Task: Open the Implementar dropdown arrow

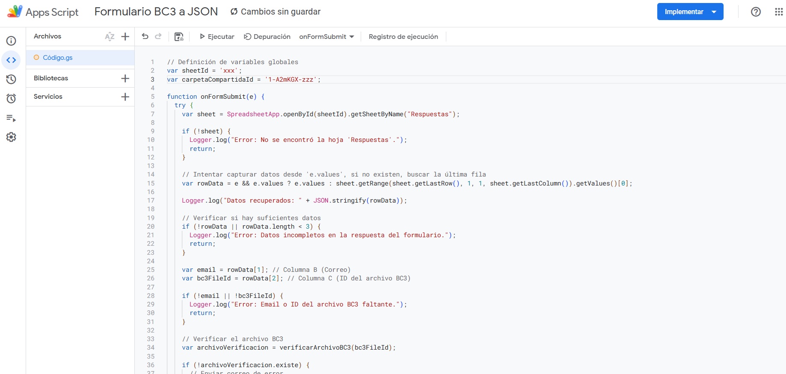Action: (714, 12)
